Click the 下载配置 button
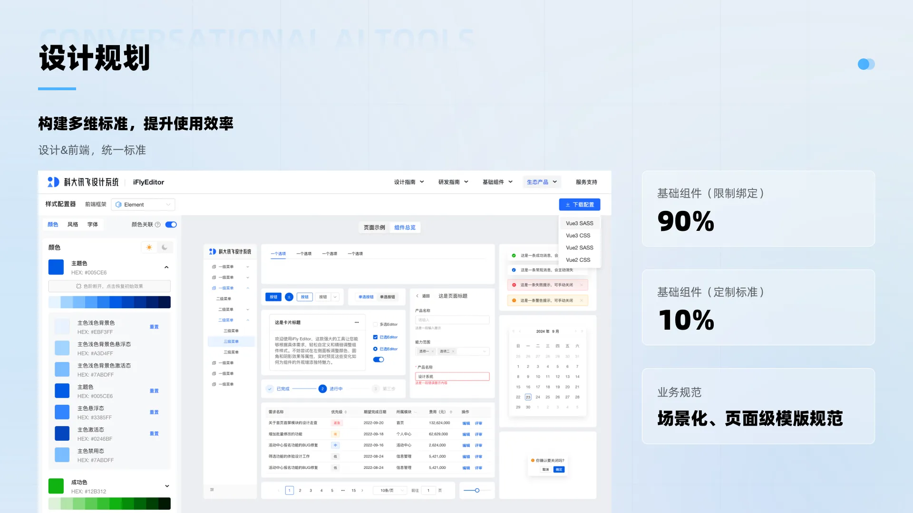 click(580, 204)
